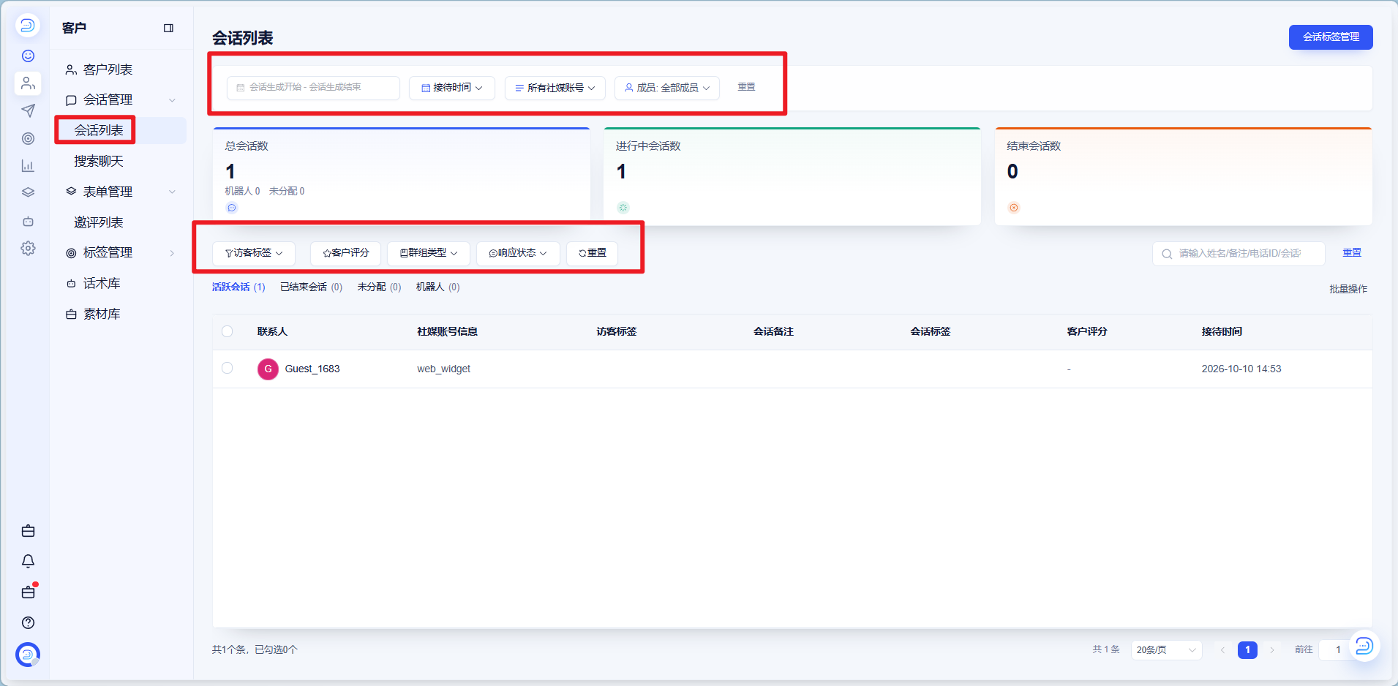This screenshot has width=1398, height=686.
Task: Click the user avatar at bottom left
Action: [28, 654]
